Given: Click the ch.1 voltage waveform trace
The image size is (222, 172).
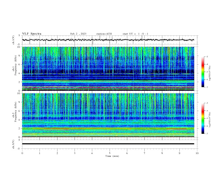Looking at the screenshot, I should pyautogui.click(x=108, y=40).
